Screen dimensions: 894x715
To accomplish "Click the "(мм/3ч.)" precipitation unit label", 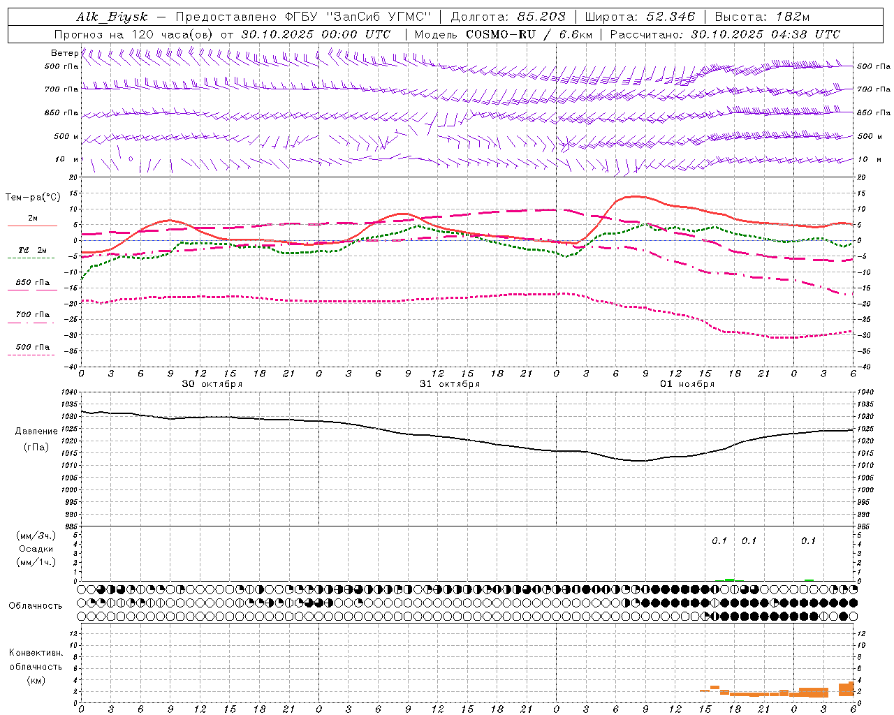I will point(36,536).
